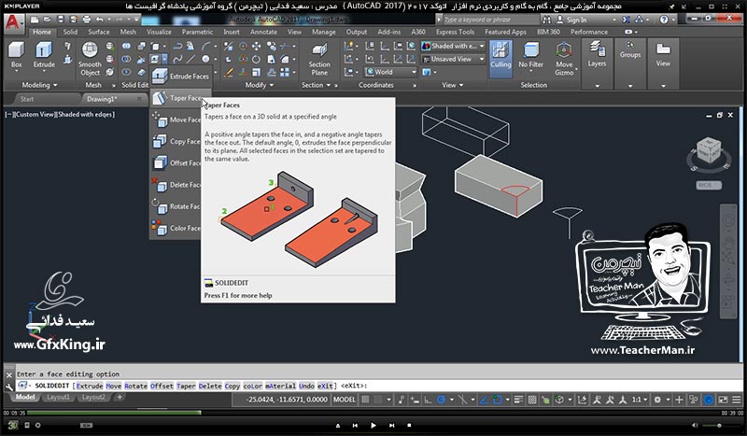Switch to the Solid ribbon tab

[x=70, y=32]
